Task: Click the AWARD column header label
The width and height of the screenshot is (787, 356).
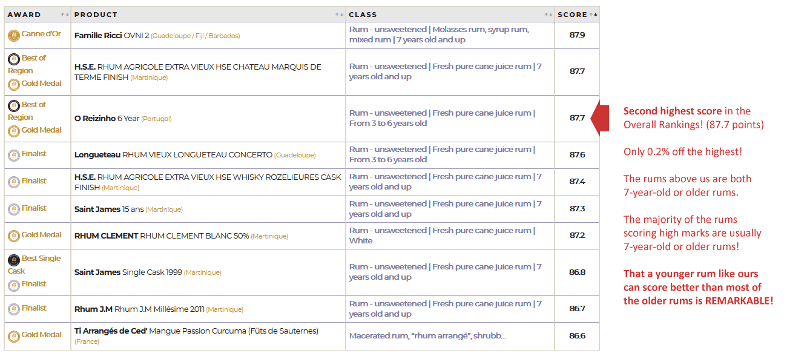Action: 24,15
